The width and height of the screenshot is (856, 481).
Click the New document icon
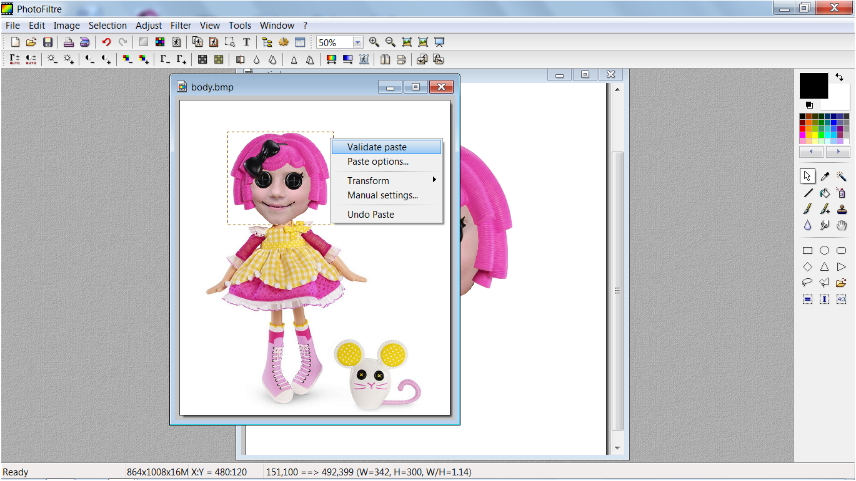click(15, 42)
